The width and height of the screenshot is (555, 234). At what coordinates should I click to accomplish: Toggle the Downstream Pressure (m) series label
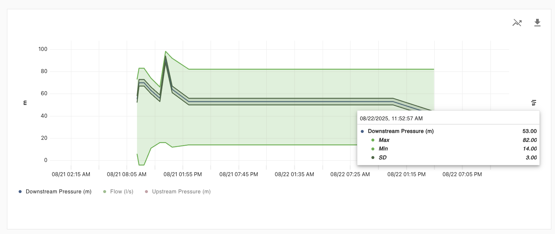tap(58, 192)
